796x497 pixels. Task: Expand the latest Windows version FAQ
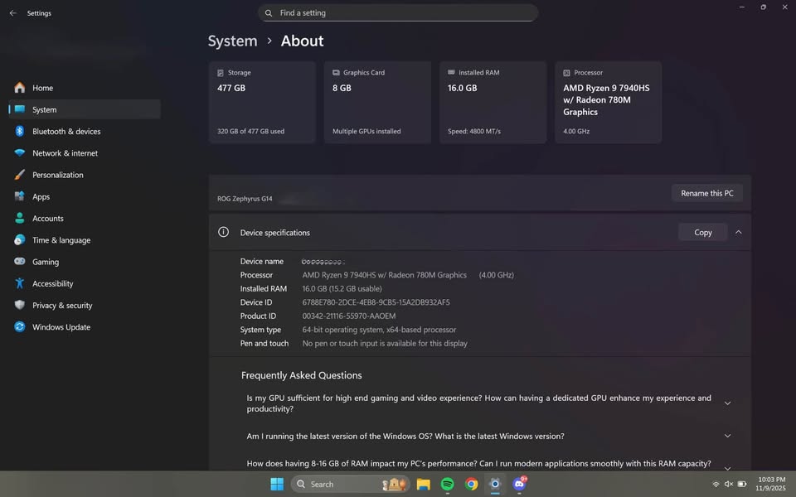point(727,436)
